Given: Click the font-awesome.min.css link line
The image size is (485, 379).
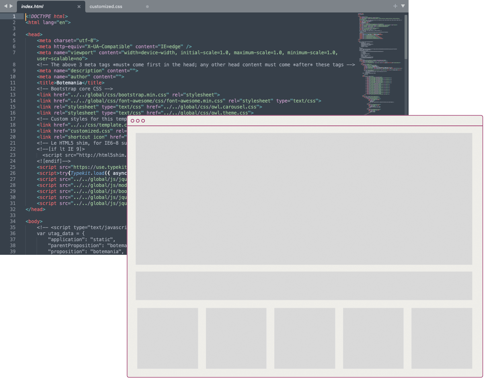Looking at the screenshot, I should coord(179,101).
